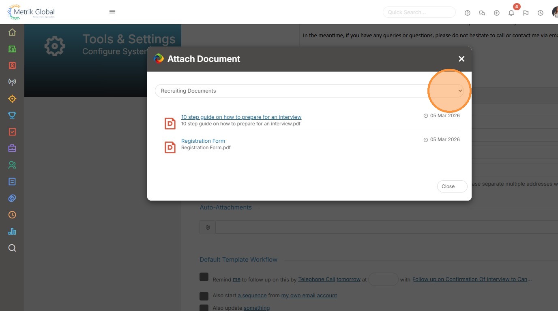This screenshot has height=311, width=558.
Task: Click 'Follow up on Confirmation Of Interview' link
Action: click(472, 279)
